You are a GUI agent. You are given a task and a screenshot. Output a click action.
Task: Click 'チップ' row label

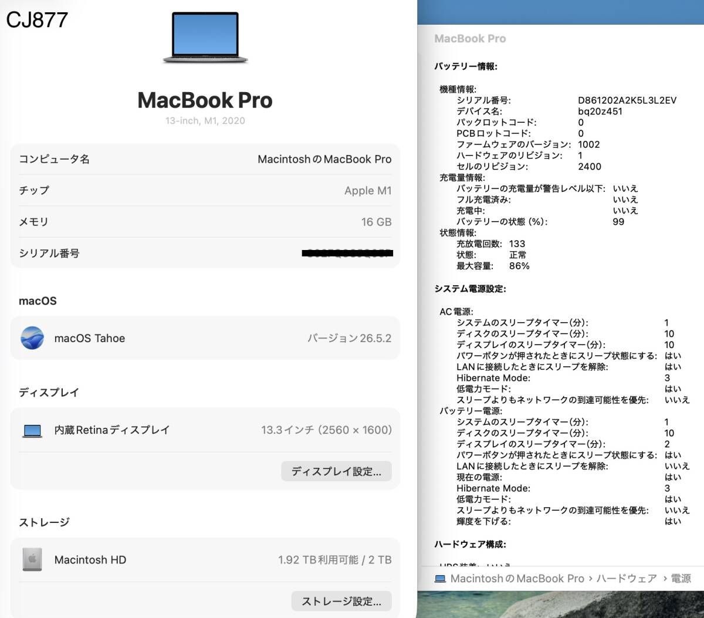34,191
